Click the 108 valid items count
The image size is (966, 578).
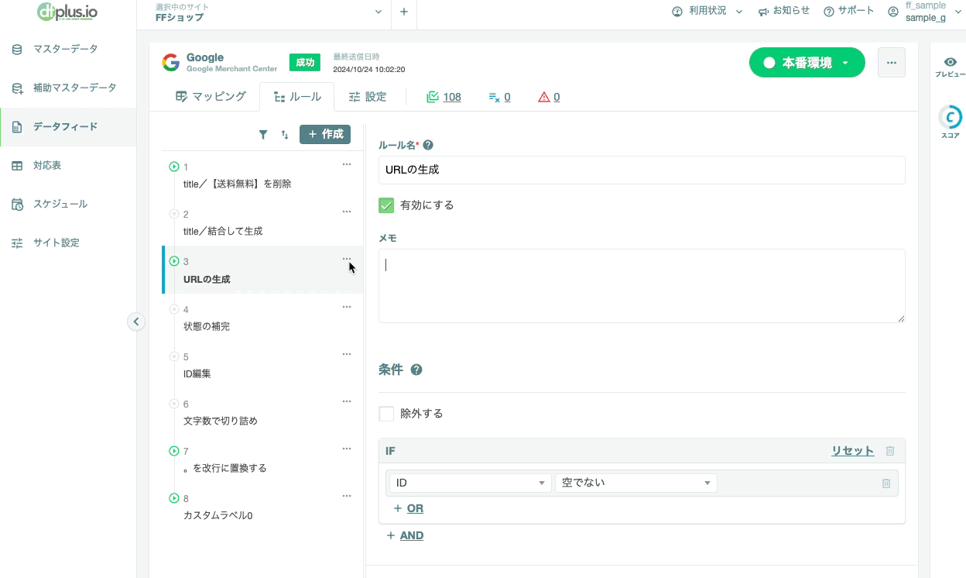click(444, 97)
